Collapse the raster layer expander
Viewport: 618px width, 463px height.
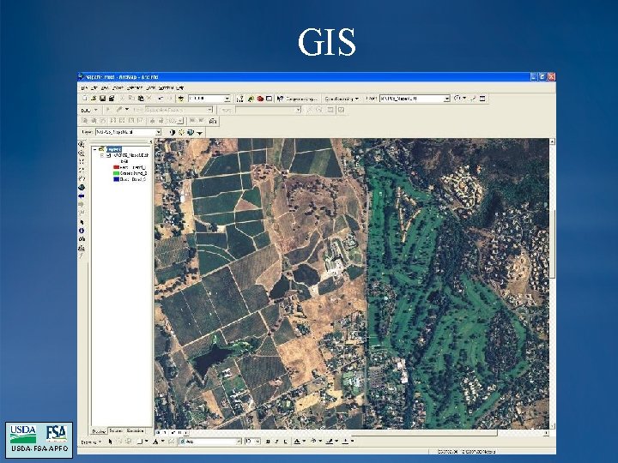pyautogui.click(x=102, y=155)
